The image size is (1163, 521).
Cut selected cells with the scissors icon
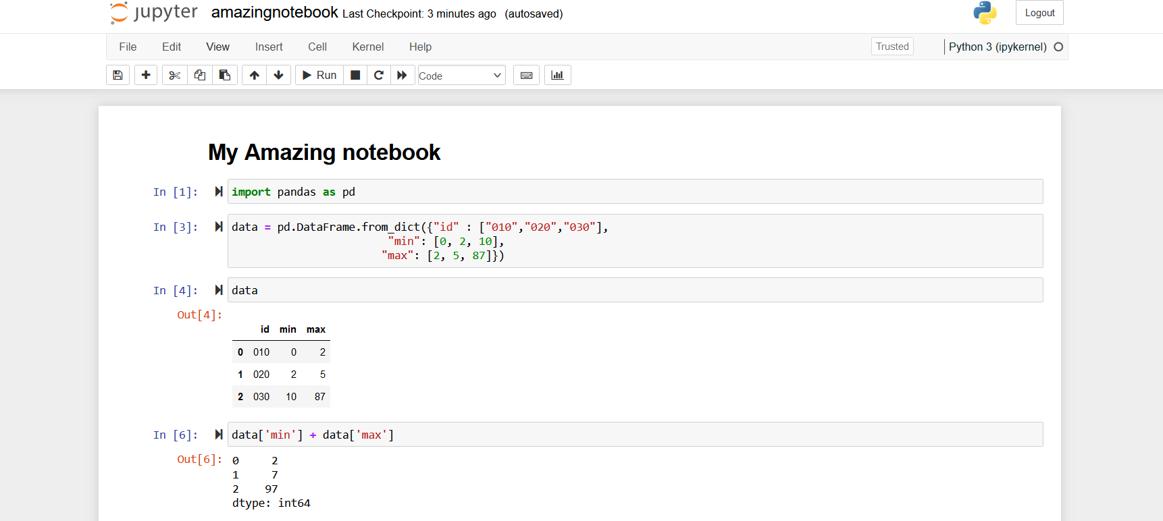pos(175,75)
